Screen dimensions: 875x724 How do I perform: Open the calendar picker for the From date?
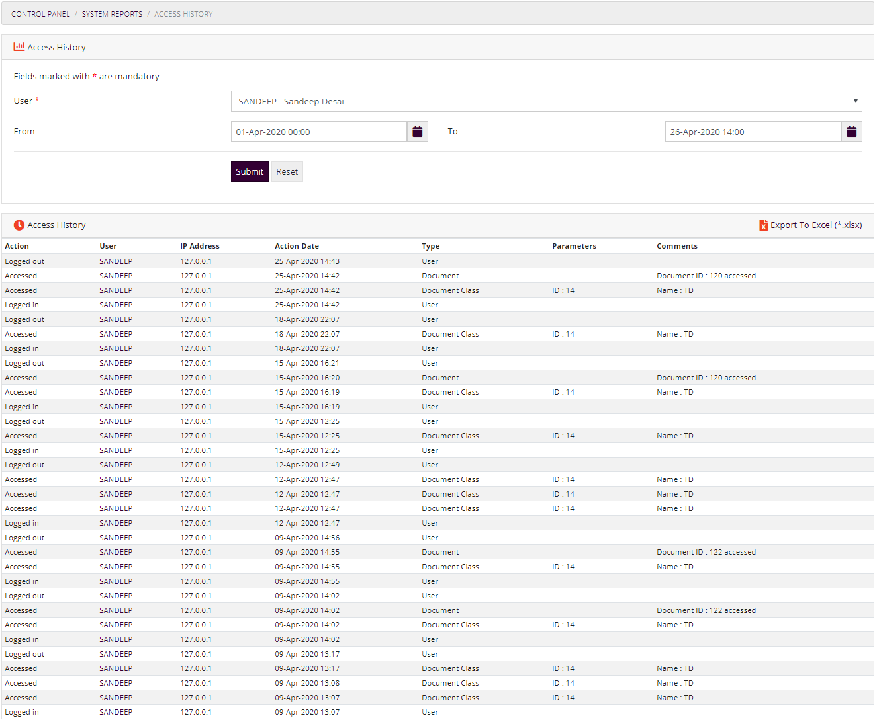417,131
